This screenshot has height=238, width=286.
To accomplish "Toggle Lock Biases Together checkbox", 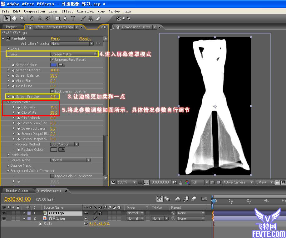I will [52, 91].
